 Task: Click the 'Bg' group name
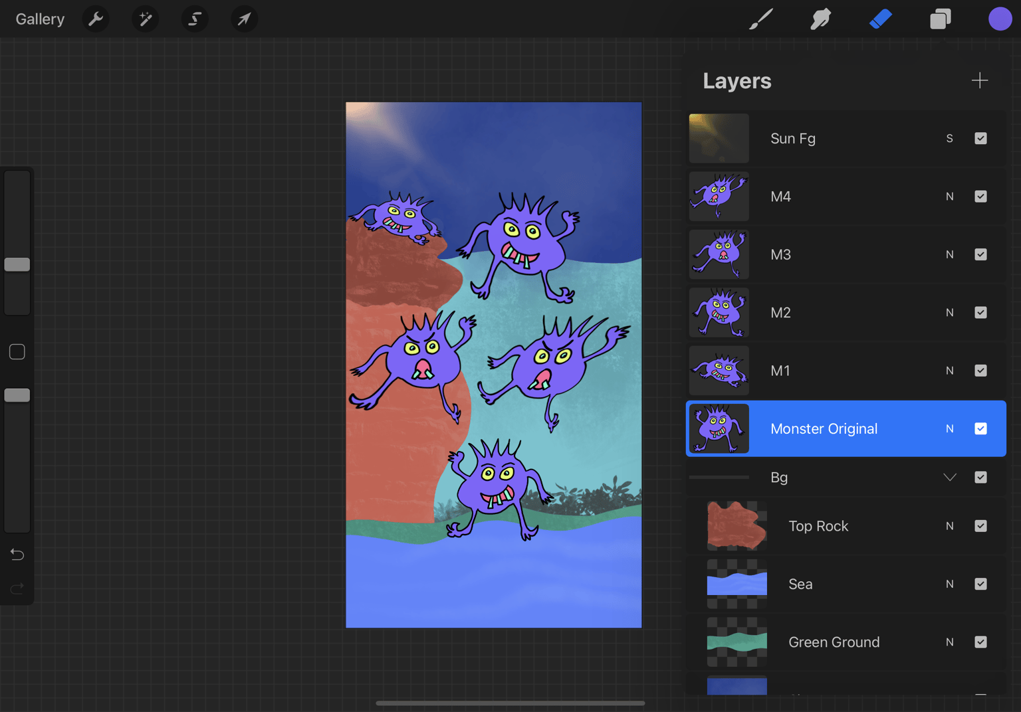pos(779,478)
